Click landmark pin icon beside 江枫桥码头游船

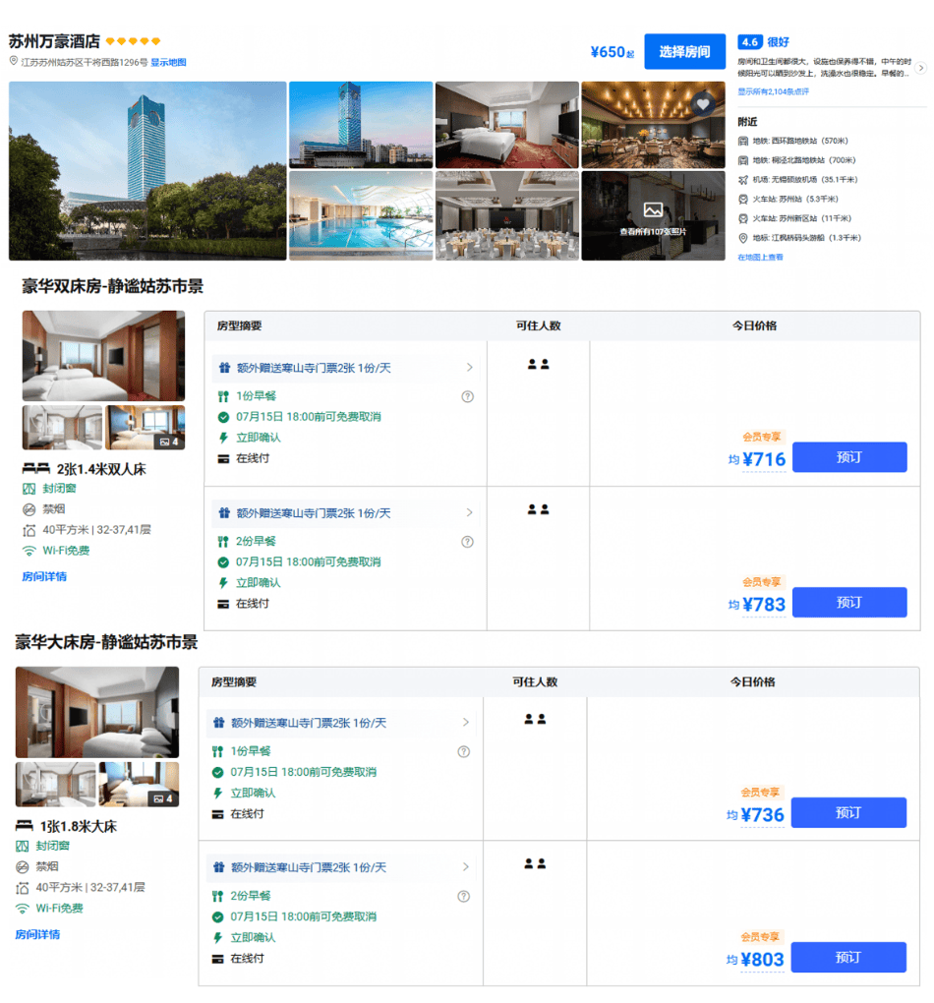(x=742, y=238)
